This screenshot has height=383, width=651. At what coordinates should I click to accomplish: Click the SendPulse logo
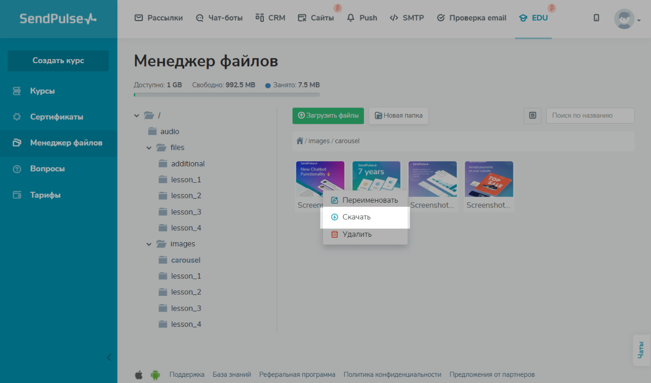coord(58,19)
